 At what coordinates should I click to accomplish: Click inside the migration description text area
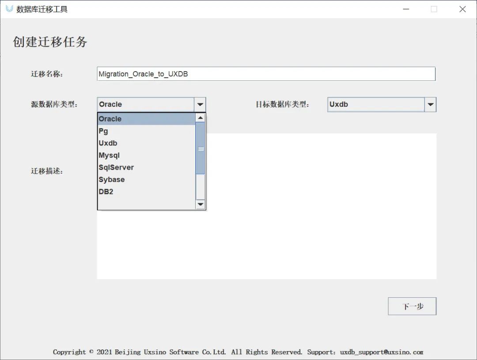pos(321,206)
